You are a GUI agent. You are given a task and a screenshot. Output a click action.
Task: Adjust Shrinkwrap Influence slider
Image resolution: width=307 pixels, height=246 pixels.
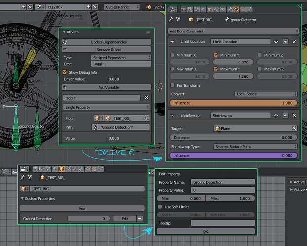point(233,155)
